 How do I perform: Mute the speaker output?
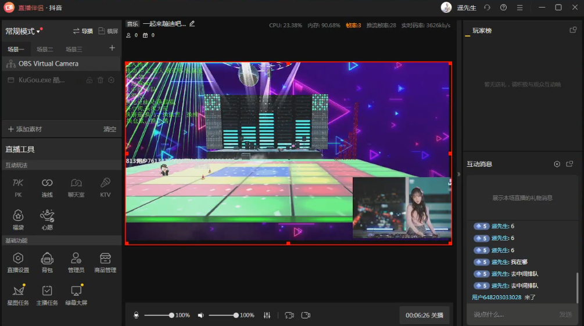[x=200, y=315]
